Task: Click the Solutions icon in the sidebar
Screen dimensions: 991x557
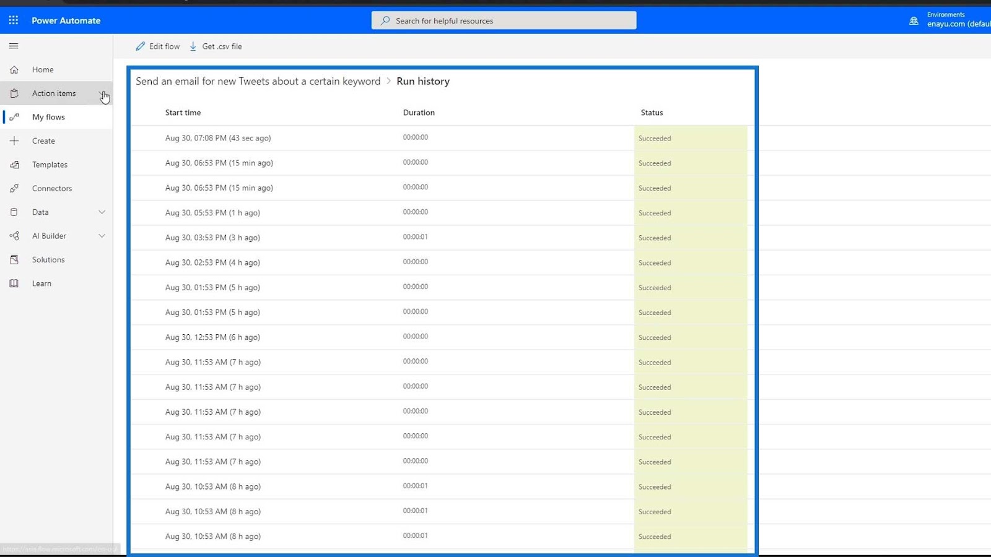Action: pyautogui.click(x=14, y=260)
